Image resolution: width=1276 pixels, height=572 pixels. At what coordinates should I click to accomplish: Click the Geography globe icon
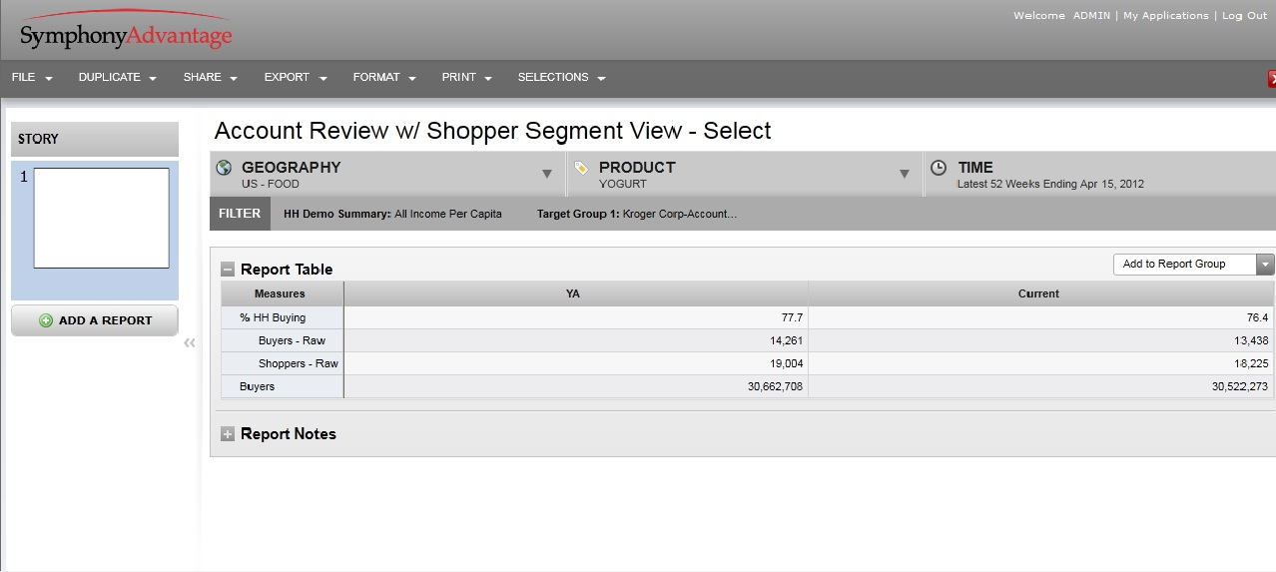[224, 168]
